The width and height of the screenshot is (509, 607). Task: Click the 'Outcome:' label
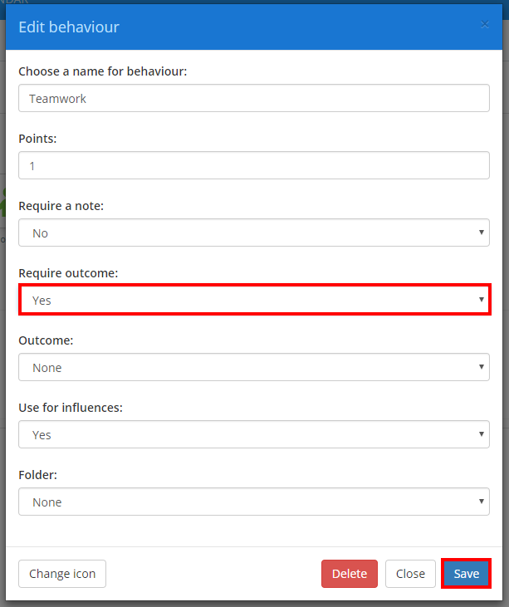46,340
